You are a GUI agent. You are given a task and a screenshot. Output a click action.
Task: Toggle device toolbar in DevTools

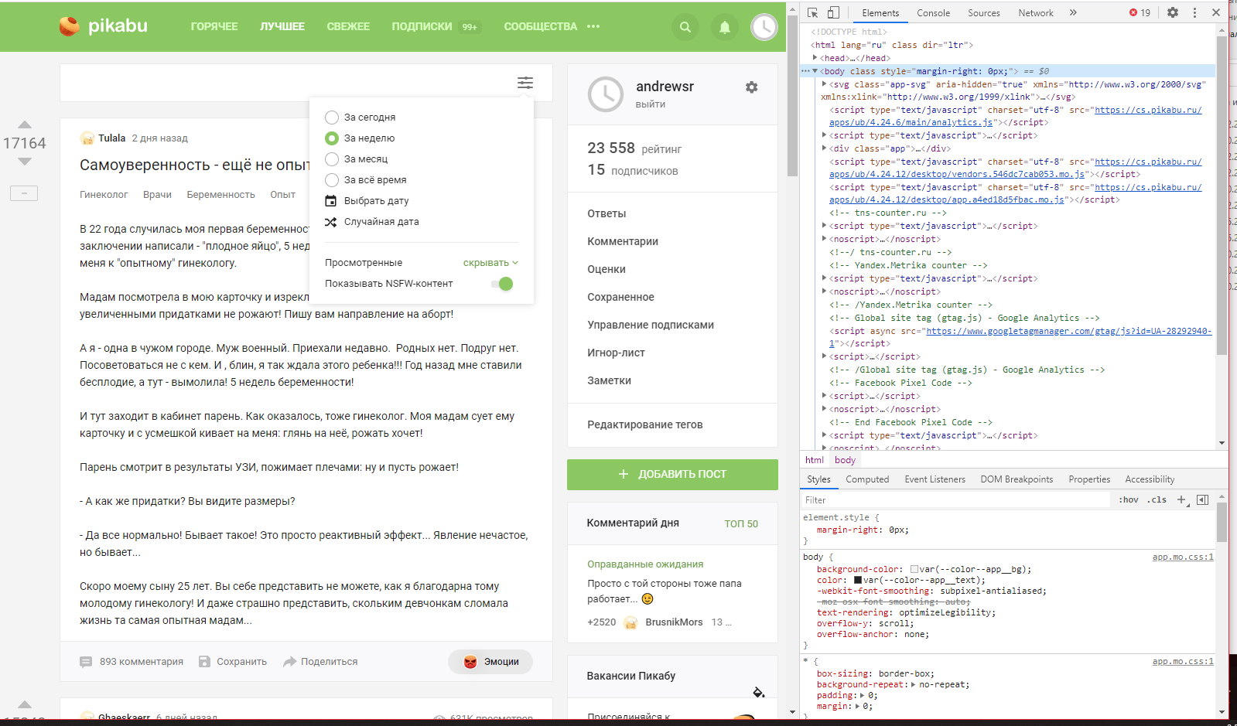click(833, 12)
